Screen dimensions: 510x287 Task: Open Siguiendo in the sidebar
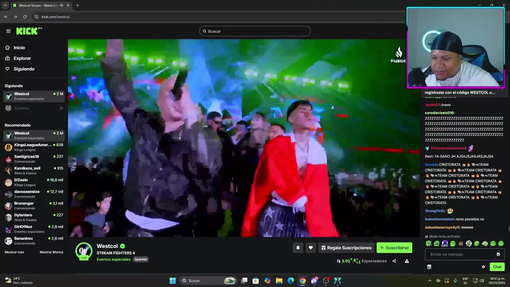point(20,69)
